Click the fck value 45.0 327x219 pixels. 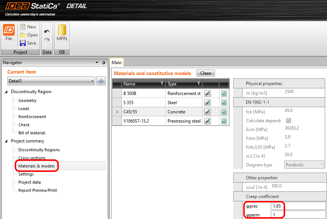pos(289,110)
